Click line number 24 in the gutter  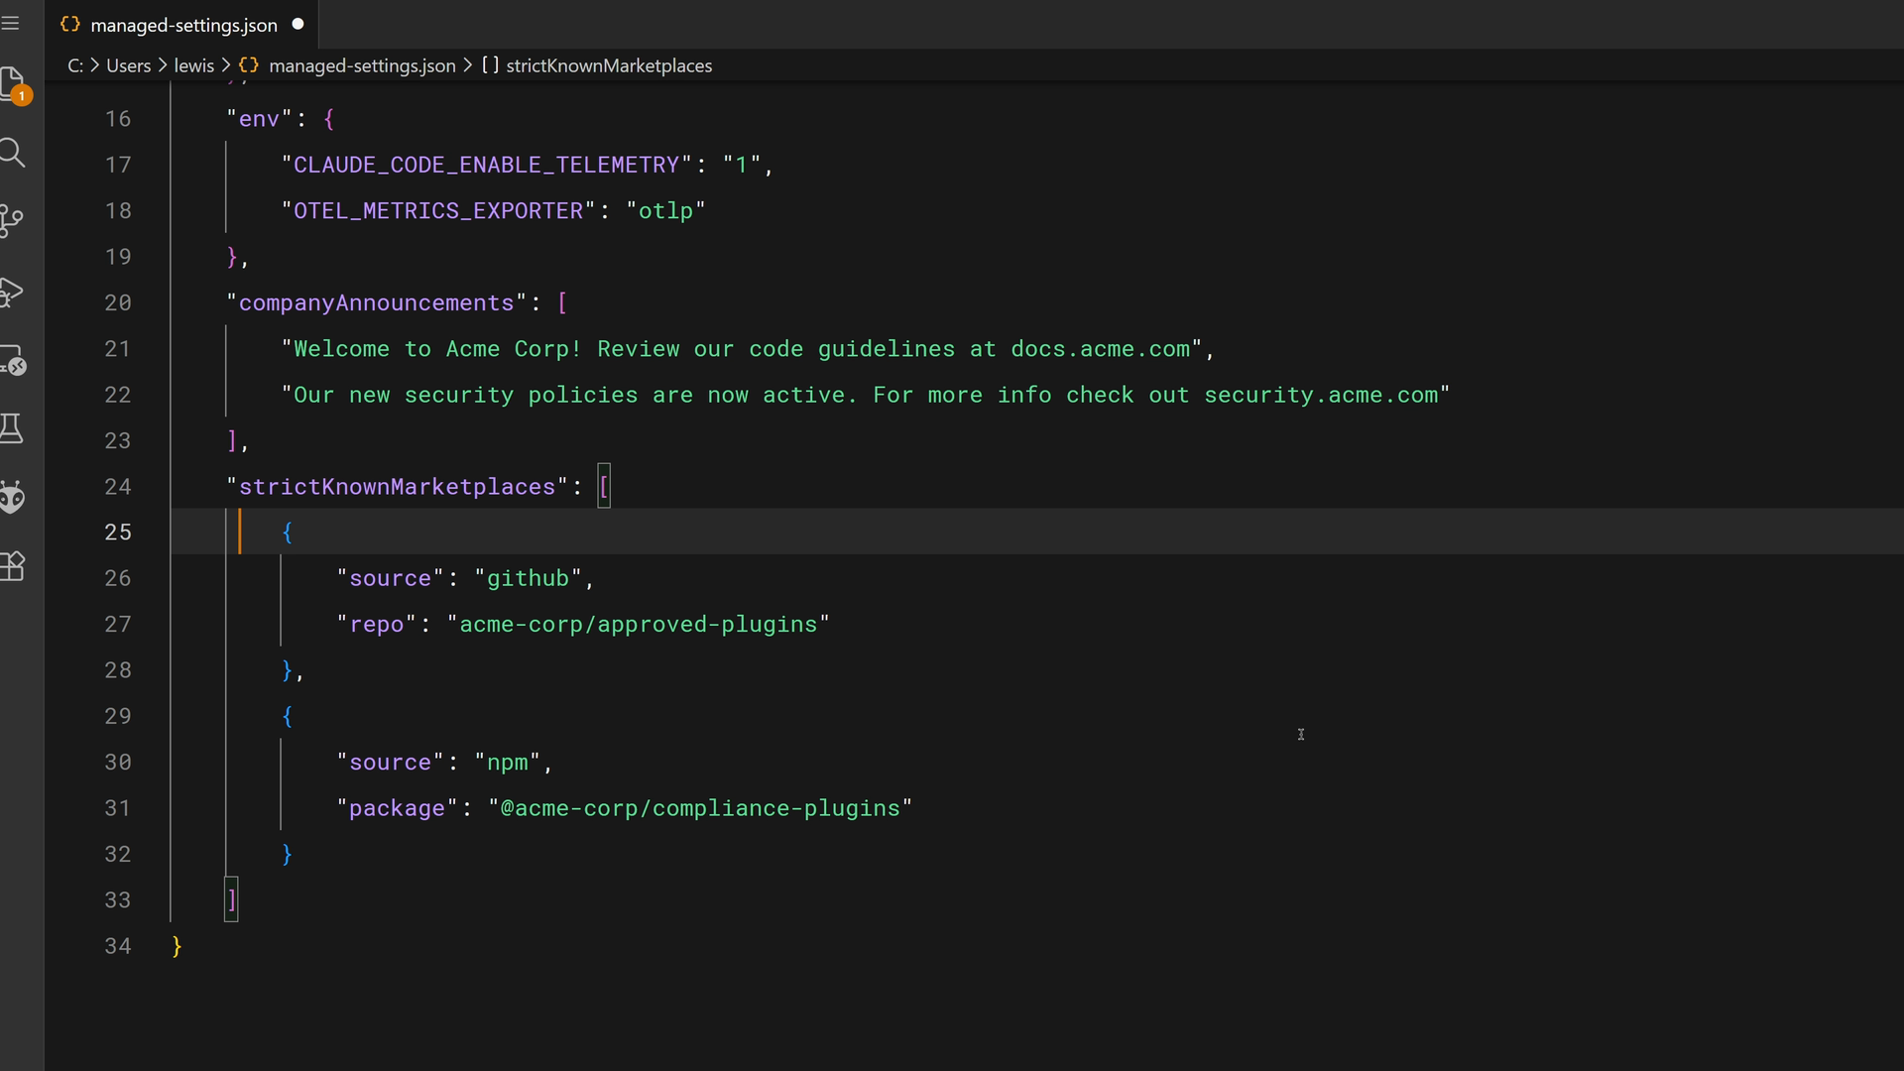coord(118,487)
